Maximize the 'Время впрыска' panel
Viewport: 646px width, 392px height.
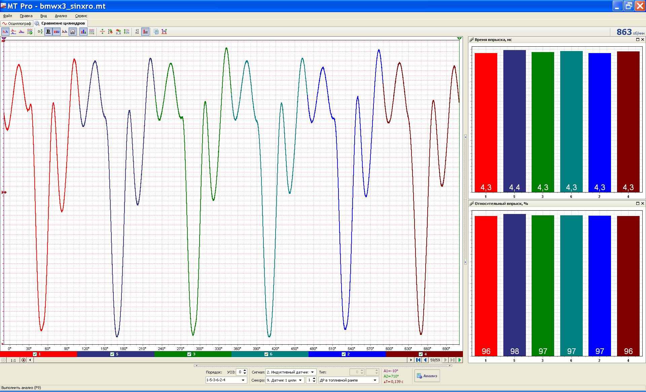point(638,40)
